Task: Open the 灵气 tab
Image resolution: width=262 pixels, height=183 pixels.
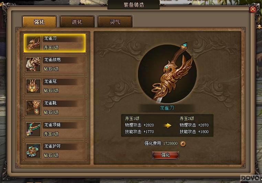Action: tap(115, 22)
